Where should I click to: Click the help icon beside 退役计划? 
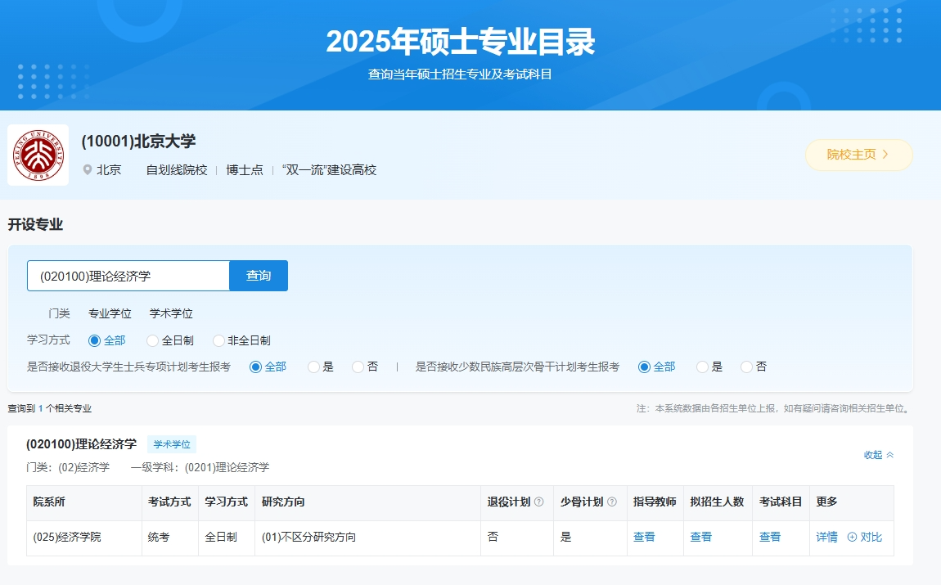tap(538, 502)
